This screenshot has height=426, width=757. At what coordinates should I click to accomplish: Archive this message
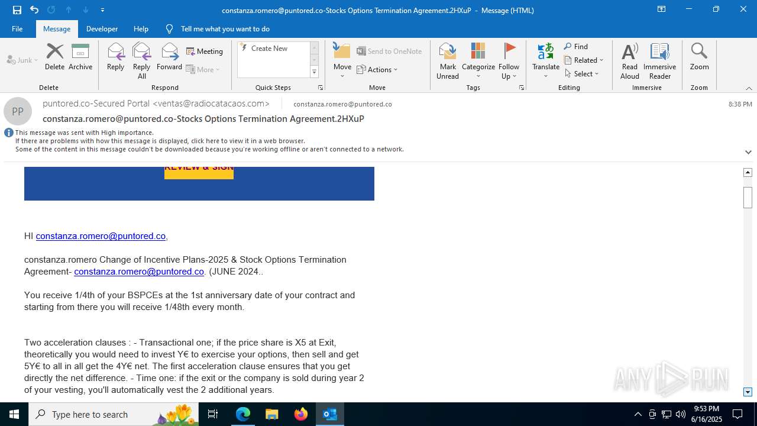(80, 57)
